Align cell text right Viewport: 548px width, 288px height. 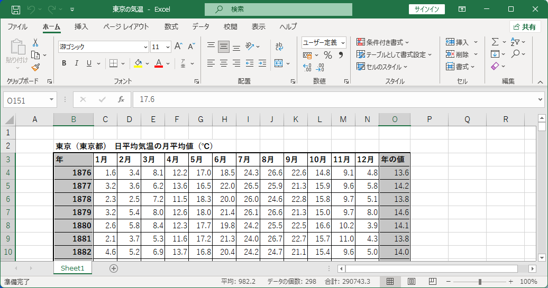[x=236, y=63]
